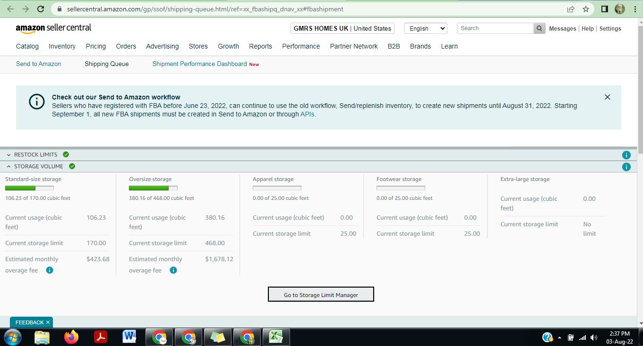
Task: Click Go to Storage Limit Manager button
Action: point(321,295)
